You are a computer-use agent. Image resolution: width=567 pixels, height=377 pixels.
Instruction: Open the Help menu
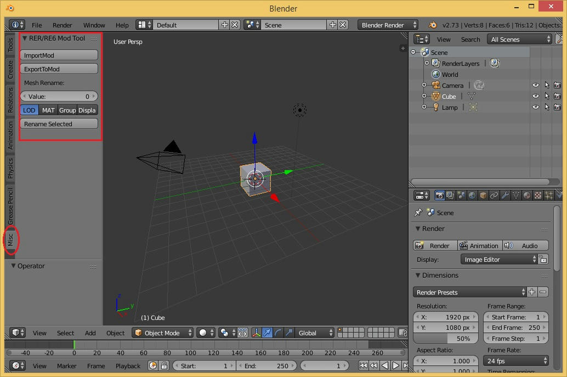point(122,25)
